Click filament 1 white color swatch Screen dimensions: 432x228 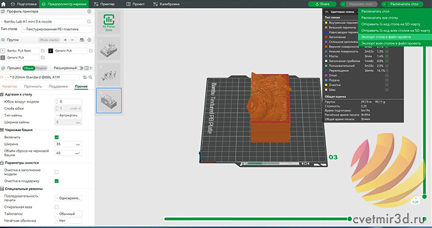pos(2,51)
